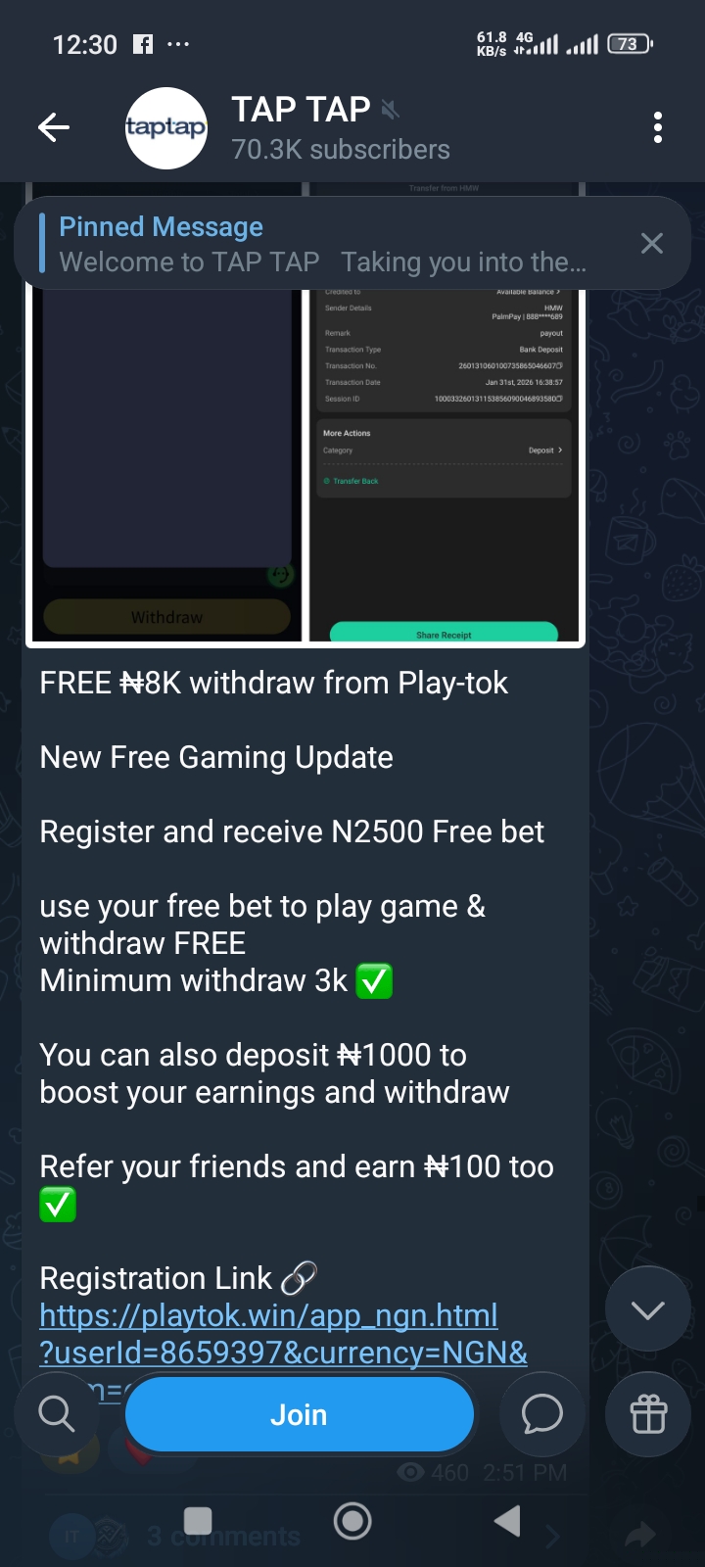705x1567 pixels.
Task: Tap the back arrow
Action: pos(54,127)
